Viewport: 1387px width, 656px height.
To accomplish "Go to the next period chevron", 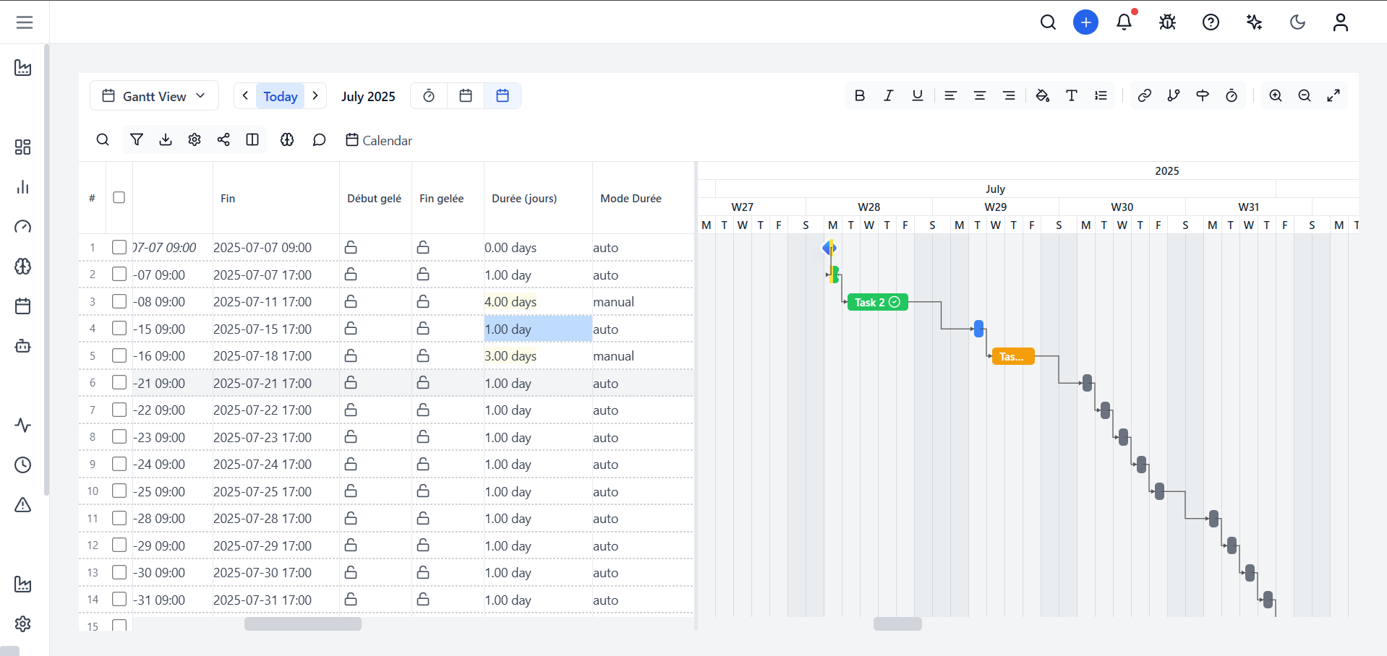I will point(315,95).
